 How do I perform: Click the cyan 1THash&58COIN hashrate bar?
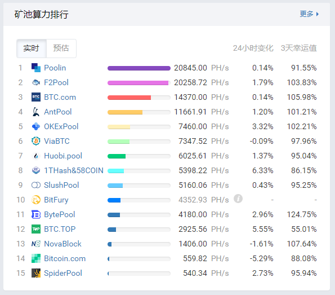[115, 171]
